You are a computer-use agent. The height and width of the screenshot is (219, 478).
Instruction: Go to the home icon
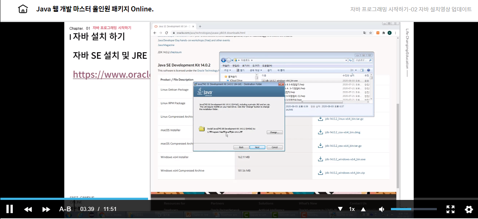pos(23,9)
